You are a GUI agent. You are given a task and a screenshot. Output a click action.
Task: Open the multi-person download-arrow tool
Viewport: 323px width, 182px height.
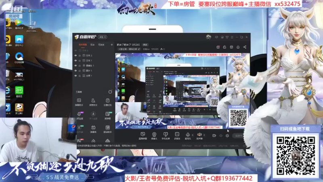pyautogui.click(x=93, y=116)
